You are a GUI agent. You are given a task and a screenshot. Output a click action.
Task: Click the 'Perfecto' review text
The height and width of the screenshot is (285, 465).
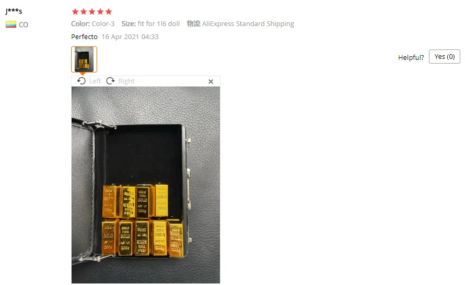84,36
